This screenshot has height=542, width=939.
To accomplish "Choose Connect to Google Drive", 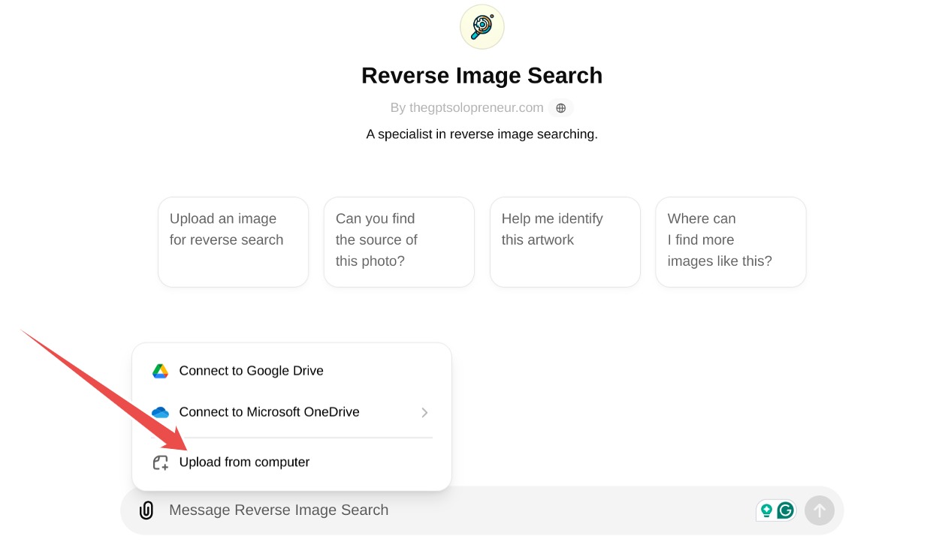I will click(251, 370).
